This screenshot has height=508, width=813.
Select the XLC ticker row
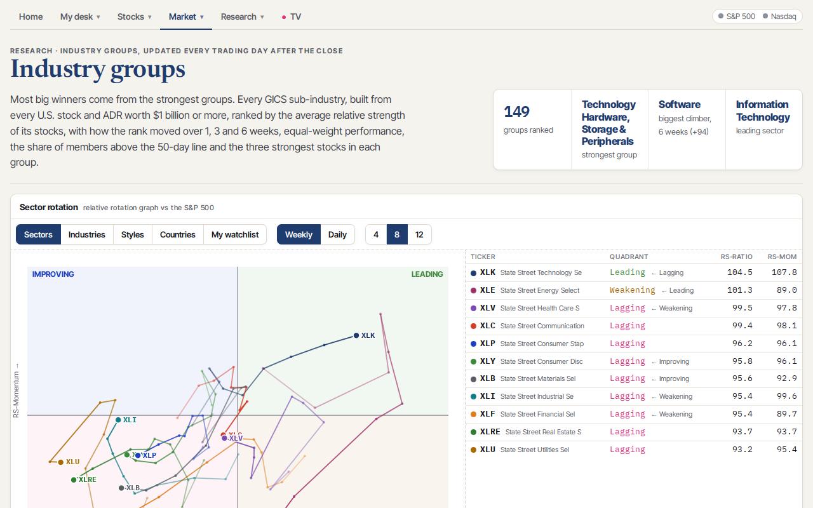pos(634,326)
